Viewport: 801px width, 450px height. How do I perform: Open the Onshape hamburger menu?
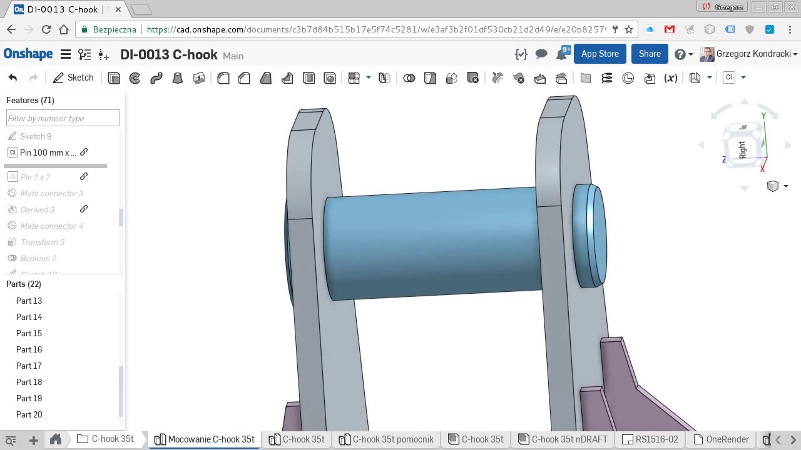65,54
